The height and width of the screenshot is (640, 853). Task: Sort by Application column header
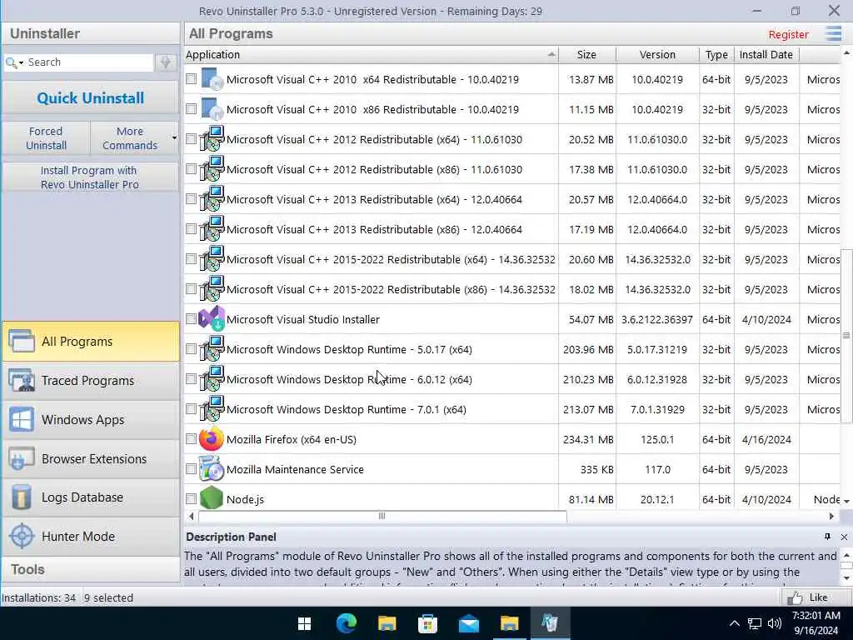click(371, 54)
